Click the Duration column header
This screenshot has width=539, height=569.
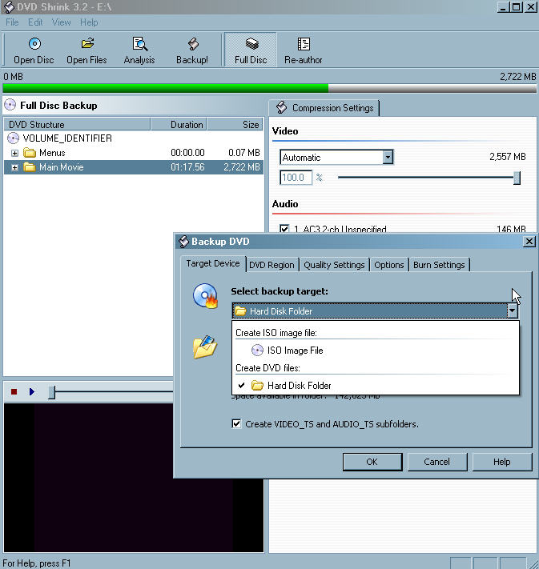tap(179, 125)
